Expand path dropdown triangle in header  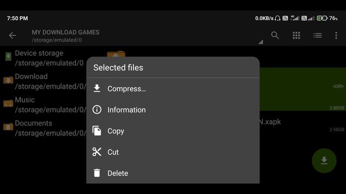[x=261, y=42]
